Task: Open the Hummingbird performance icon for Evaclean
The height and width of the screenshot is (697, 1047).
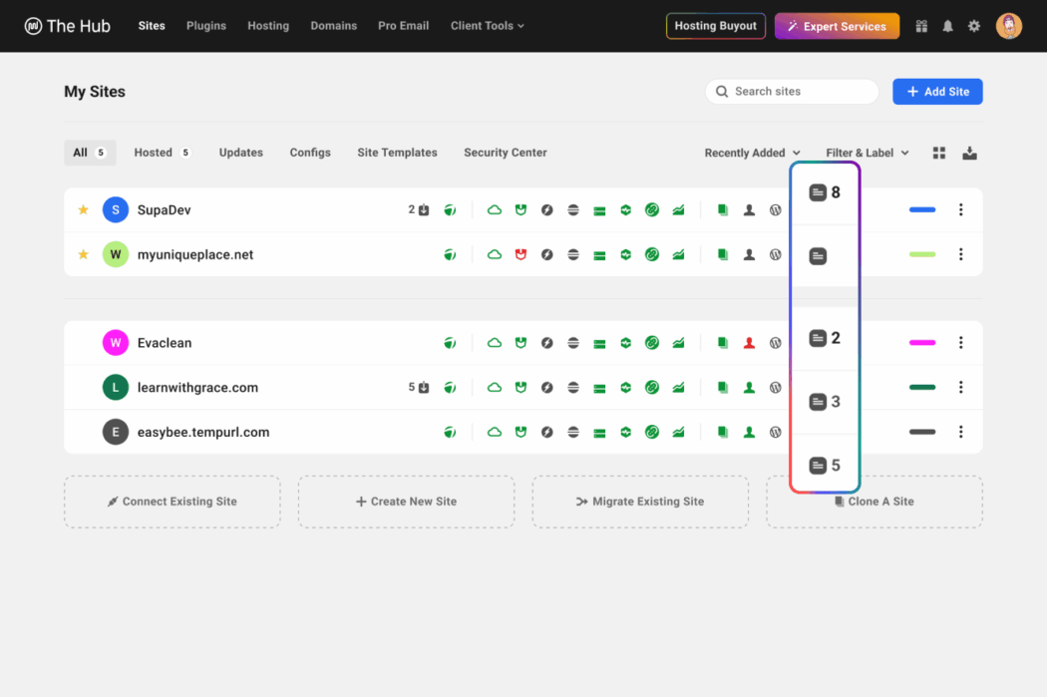Action: tap(546, 342)
